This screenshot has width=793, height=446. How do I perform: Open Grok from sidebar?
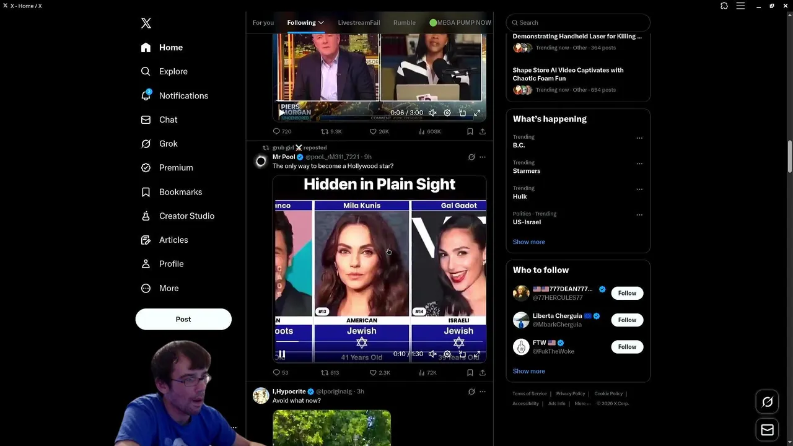pyautogui.click(x=159, y=144)
